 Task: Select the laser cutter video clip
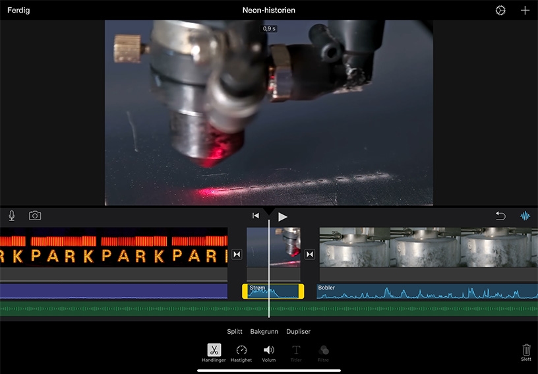click(x=274, y=247)
